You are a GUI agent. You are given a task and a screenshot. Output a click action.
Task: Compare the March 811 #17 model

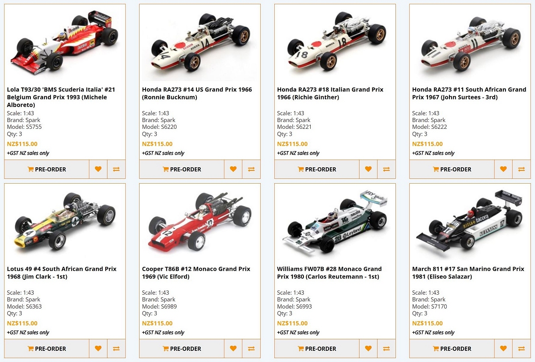pos(521,348)
